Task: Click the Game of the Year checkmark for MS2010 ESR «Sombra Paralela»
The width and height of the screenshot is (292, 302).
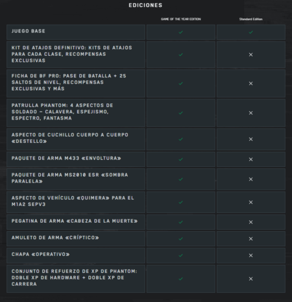Action: click(x=181, y=179)
